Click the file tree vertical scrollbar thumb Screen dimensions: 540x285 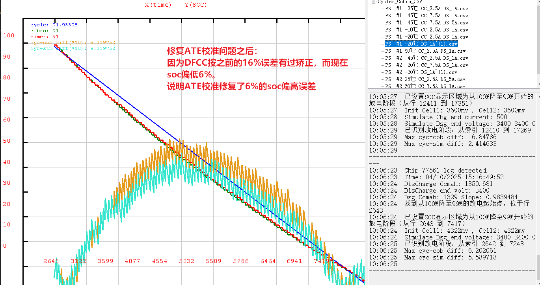tap(538, 39)
